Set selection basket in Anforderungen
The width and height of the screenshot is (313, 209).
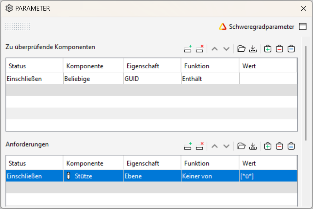(x=291, y=146)
